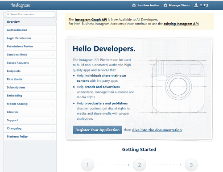Focus the Search Documentation field
Viewport: 223px width, 172px height.
(x=30, y=14)
